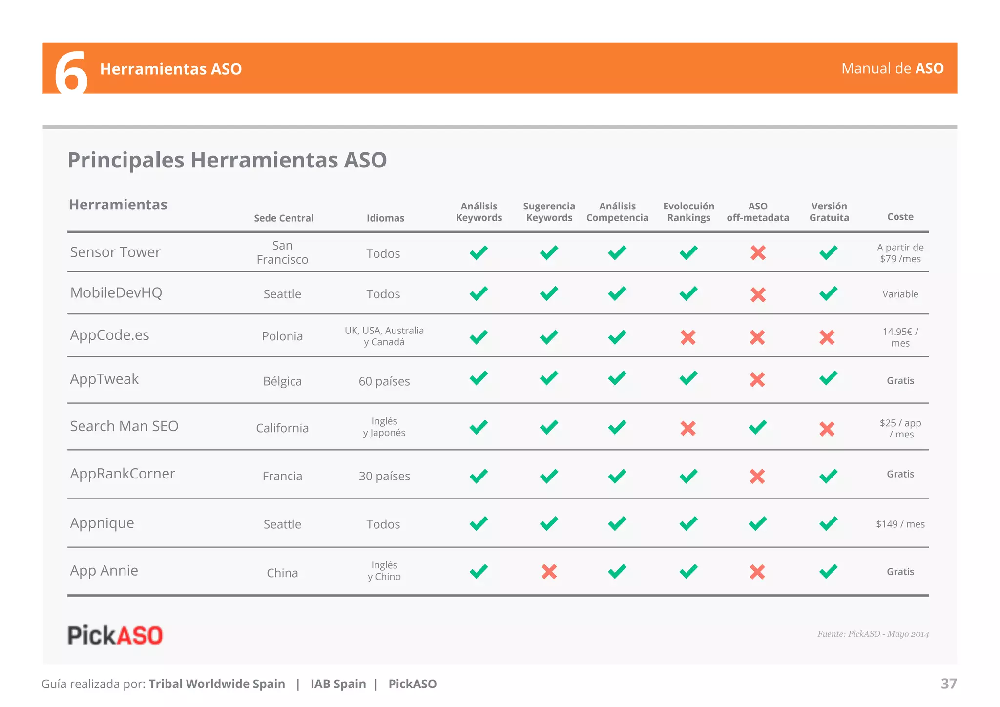Click AppRankCorner's Versión Gratuita green checkmark

[x=828, y=476]
